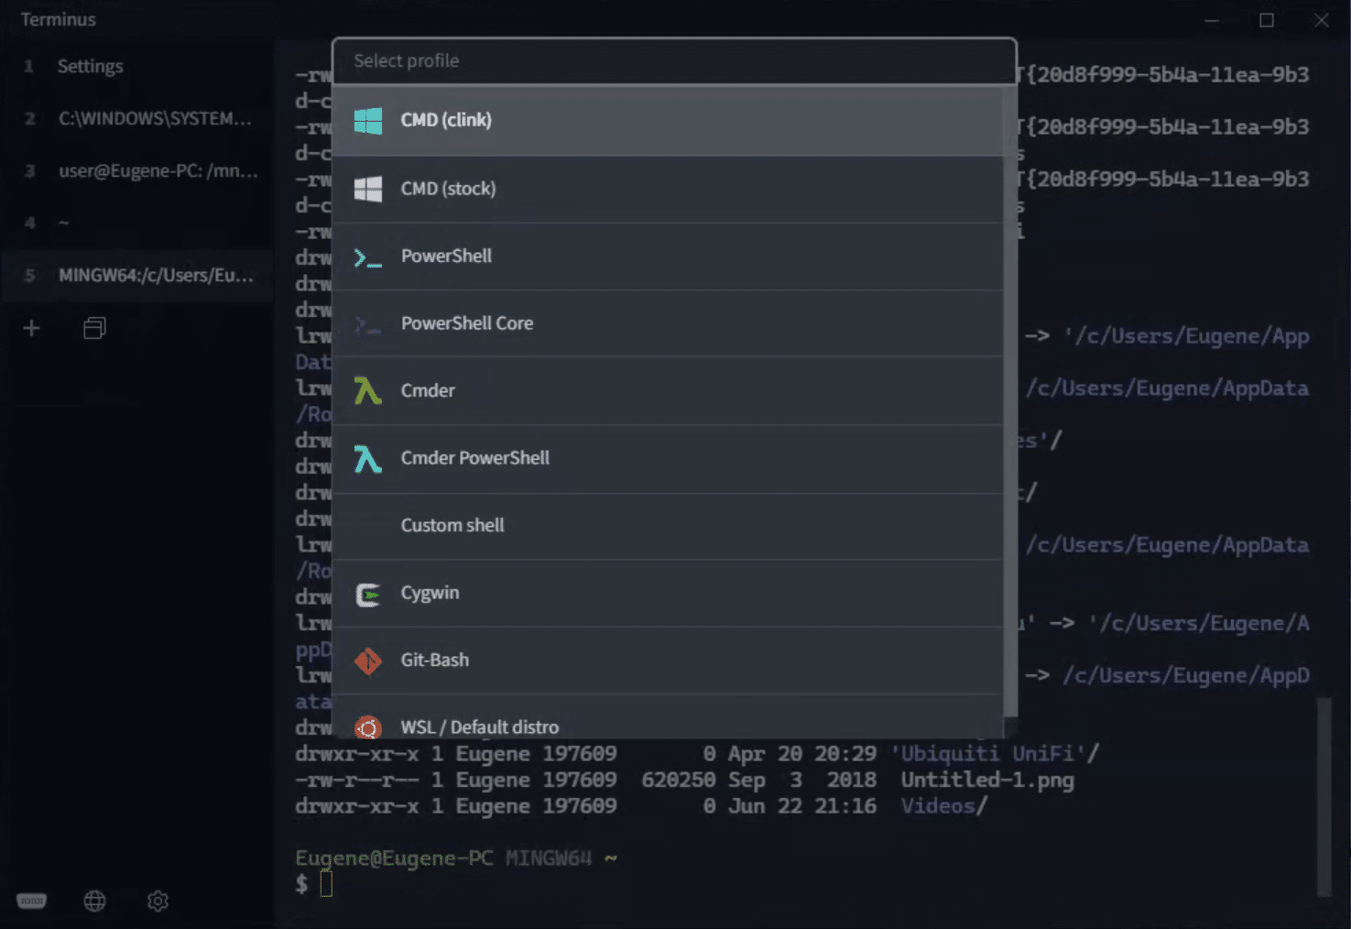1351x929 pixels.
Task: Select CMD (clink) from the profile list
Action: click(446, 119)
